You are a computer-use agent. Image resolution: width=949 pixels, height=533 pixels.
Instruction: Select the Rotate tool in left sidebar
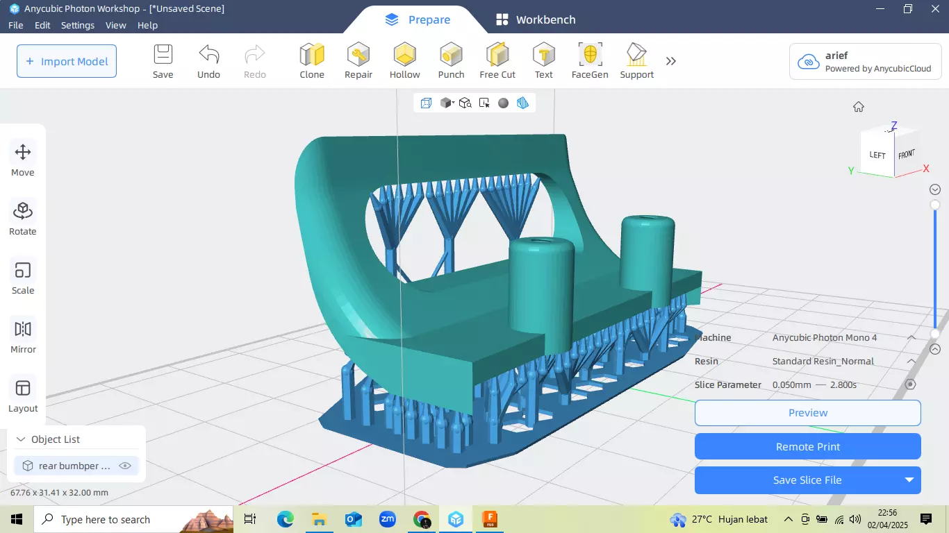[23, 218]
